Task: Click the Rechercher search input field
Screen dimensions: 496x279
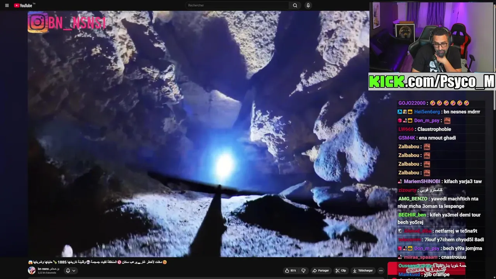Action: point(237,5)
